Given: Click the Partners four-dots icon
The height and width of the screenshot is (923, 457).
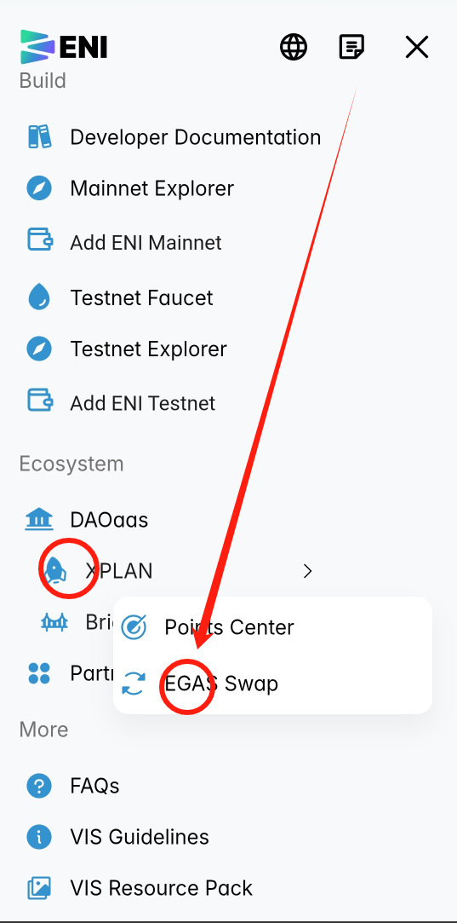Looking at the screenshot, I should [39, 673].
